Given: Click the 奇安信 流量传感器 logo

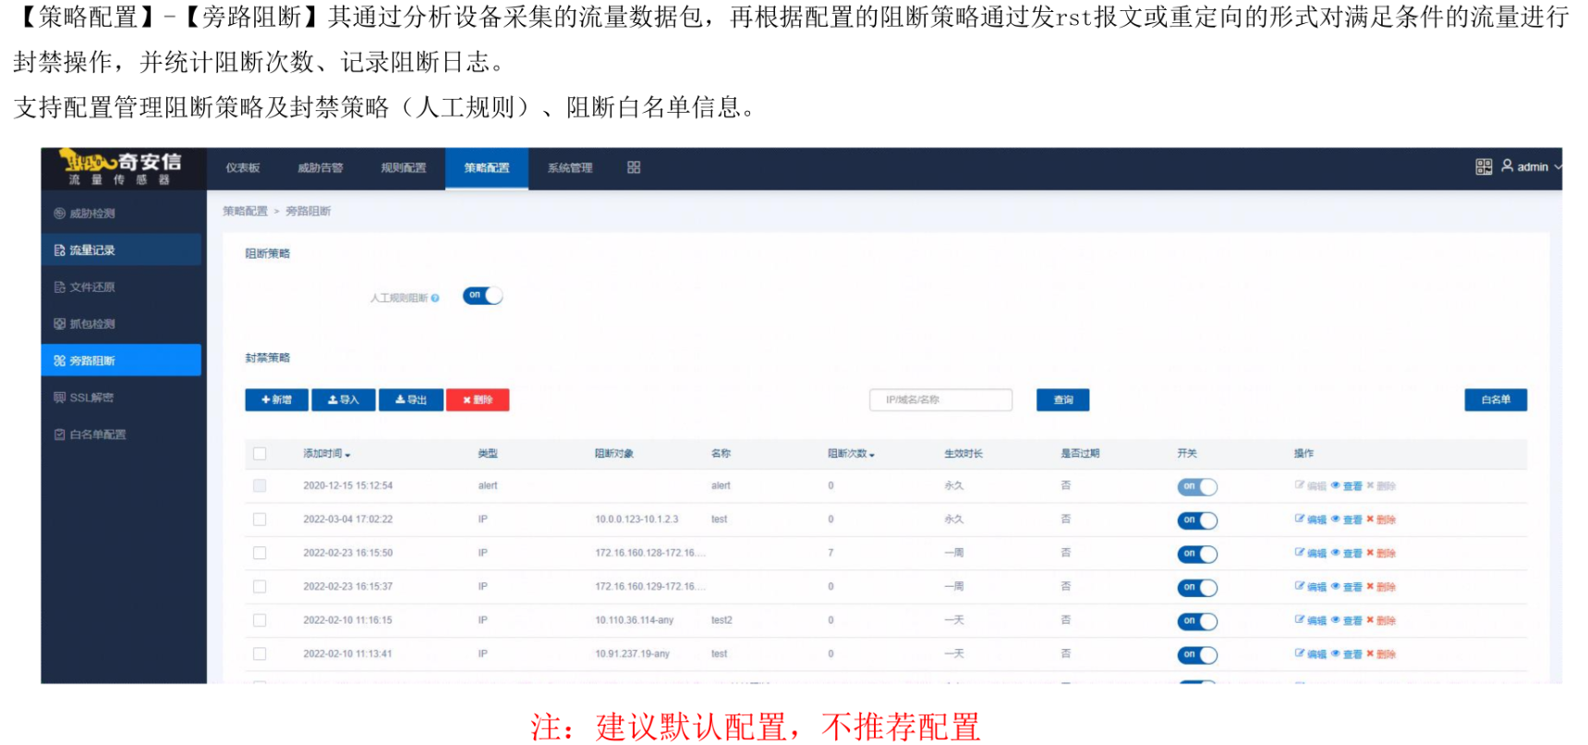Looking at the screenshot, I should coord(121,167).
